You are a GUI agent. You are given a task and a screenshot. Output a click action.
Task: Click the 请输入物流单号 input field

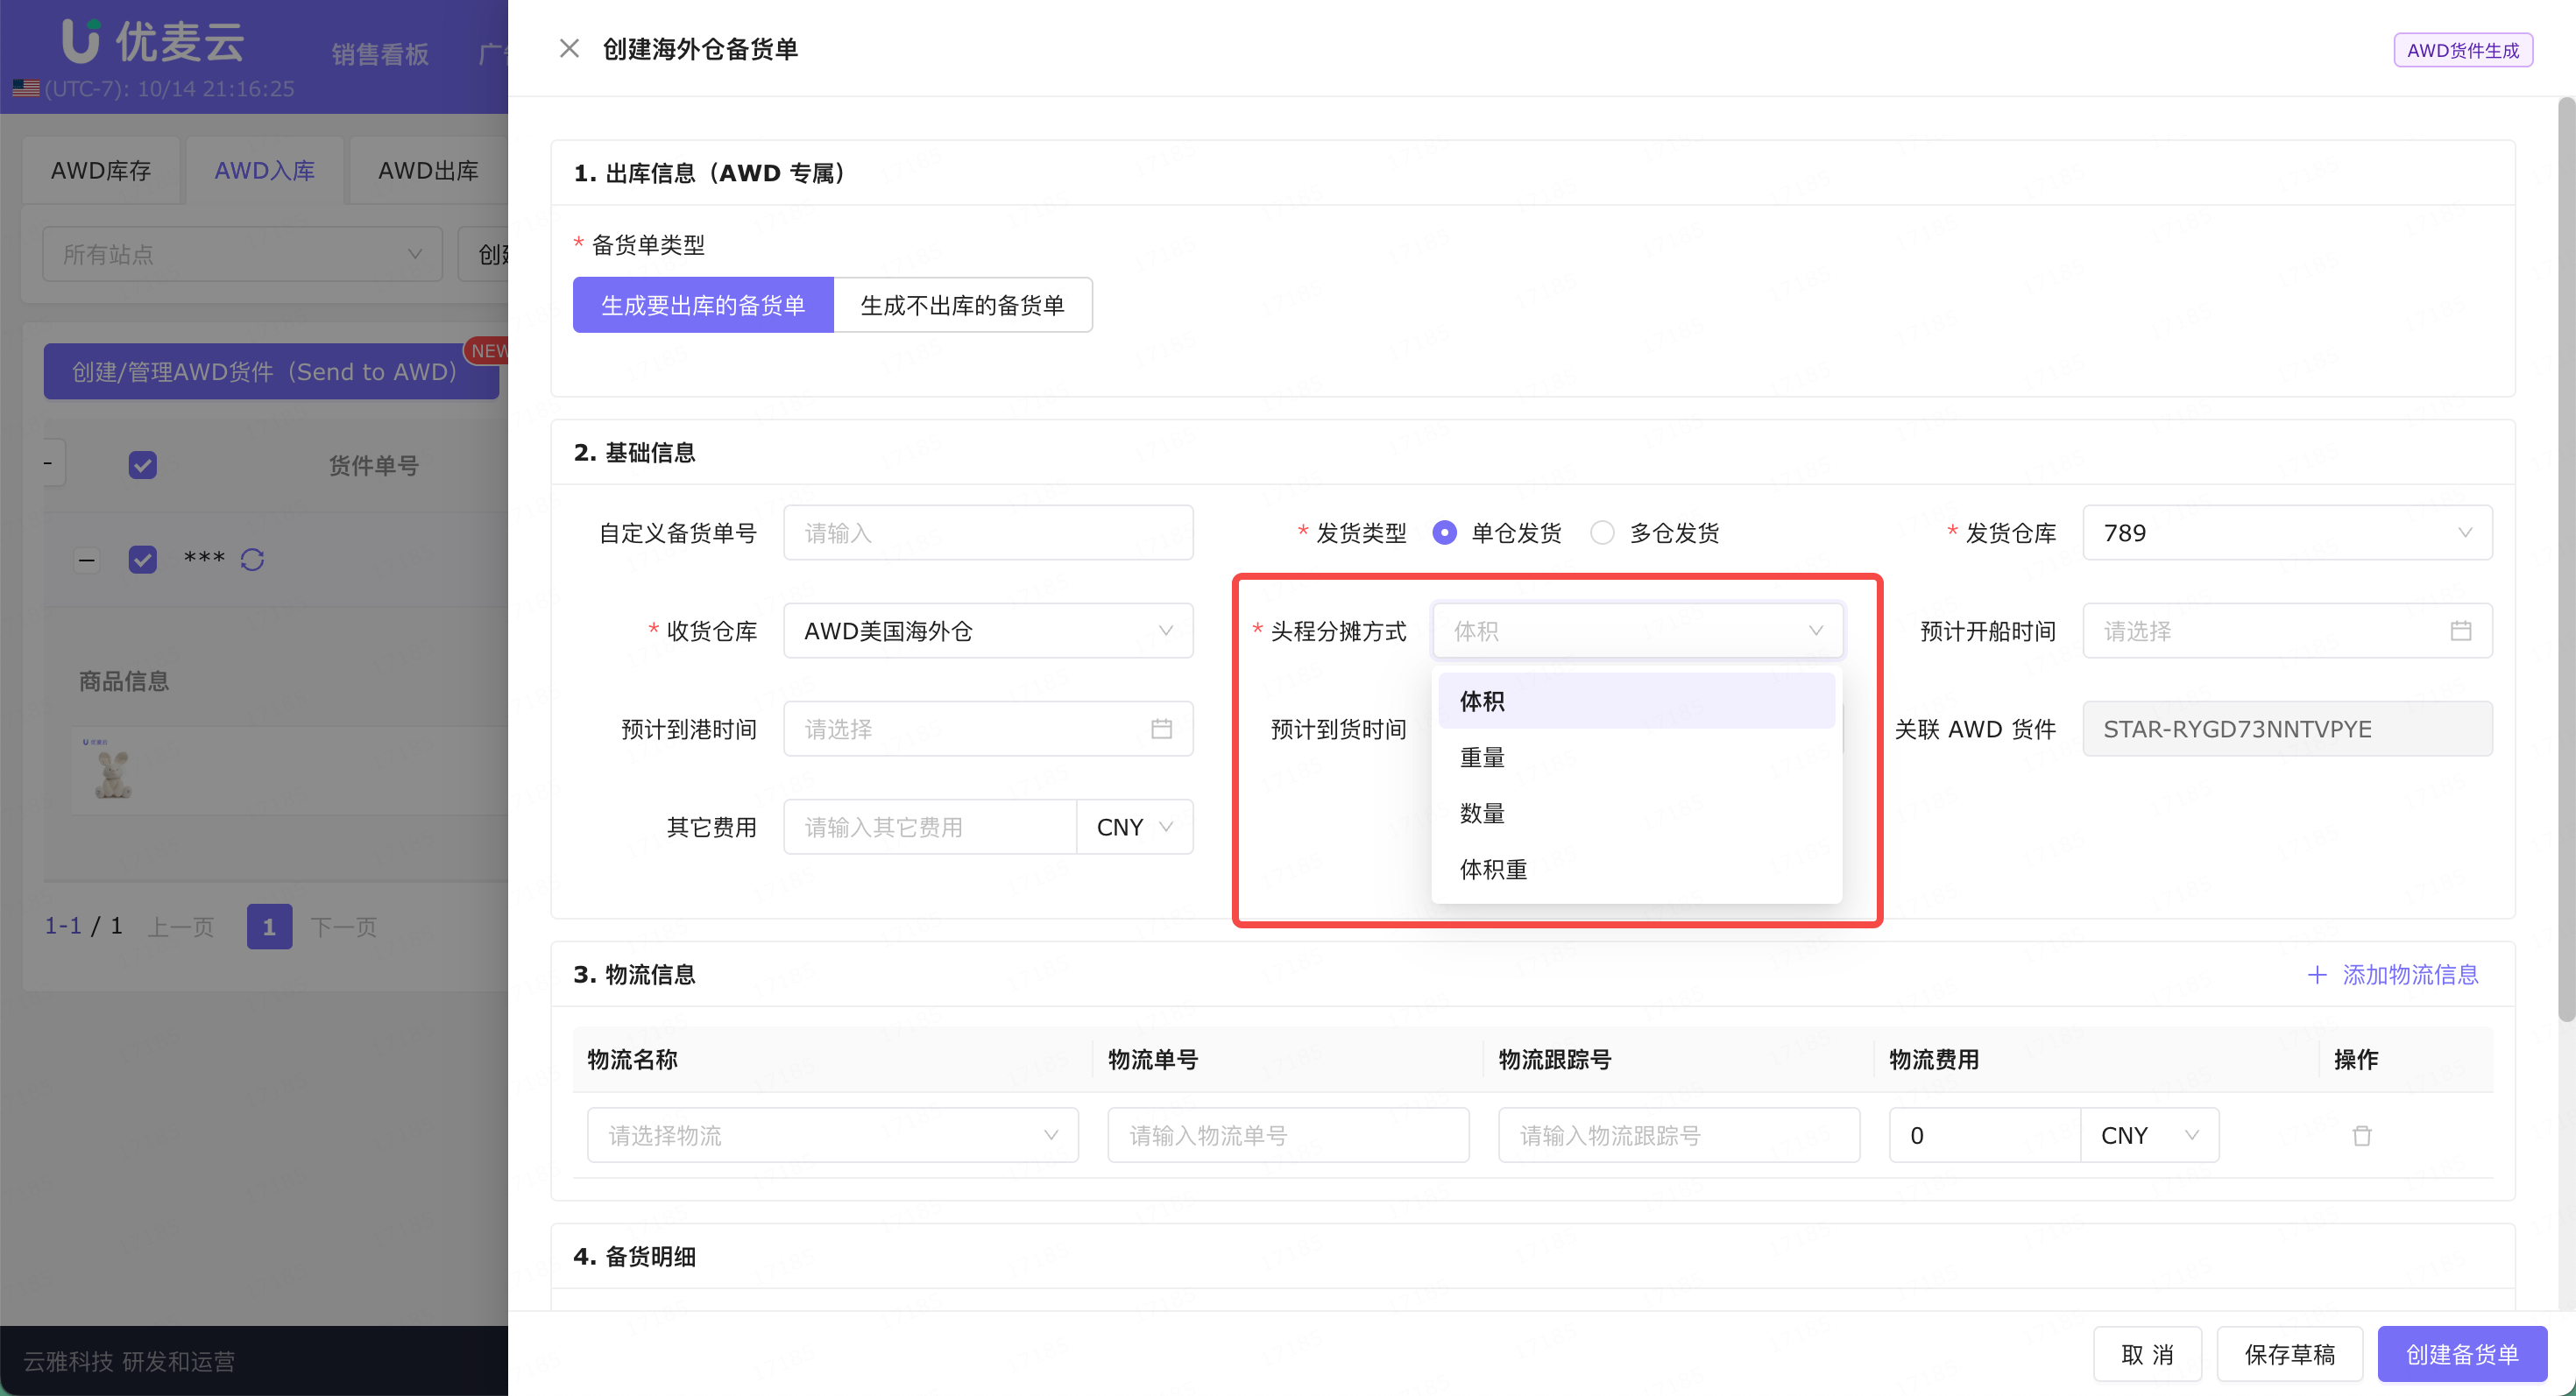tap(1288, 1135)
